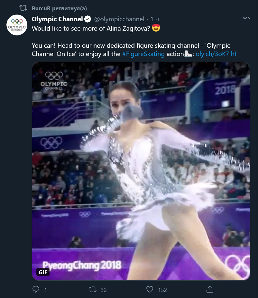Open the share tweet icon

[x=210, y=289]
